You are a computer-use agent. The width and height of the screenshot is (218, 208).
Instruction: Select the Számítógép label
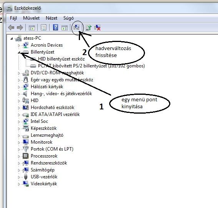(x=43, y=170)
